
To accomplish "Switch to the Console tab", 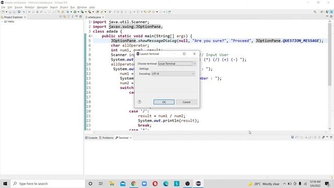I will click(91, 138).
